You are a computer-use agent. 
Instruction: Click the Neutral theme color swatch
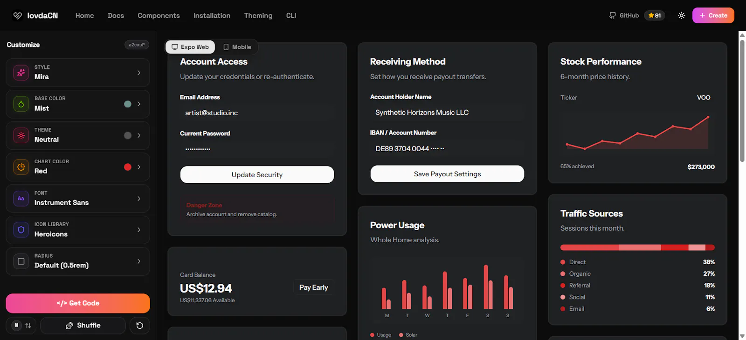coord(128,135)
